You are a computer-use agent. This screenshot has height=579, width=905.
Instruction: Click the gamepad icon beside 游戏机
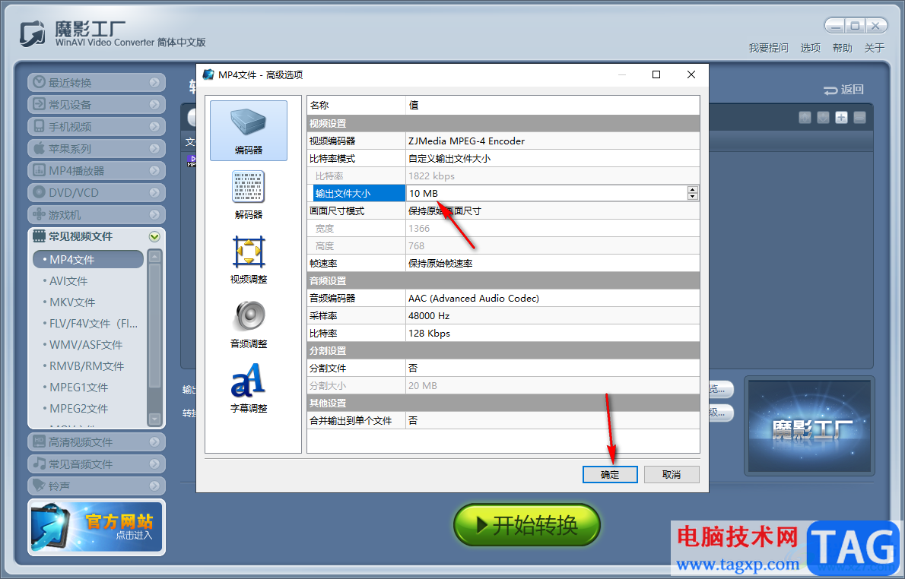pyautogui.click(x=39, y=214)
